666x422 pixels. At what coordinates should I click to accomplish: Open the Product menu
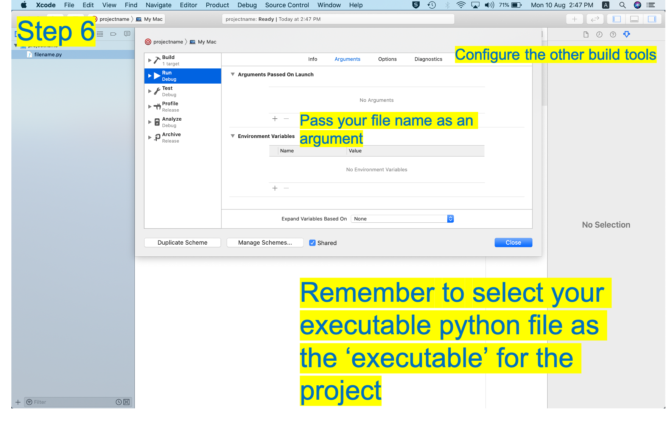coord(217,5)
